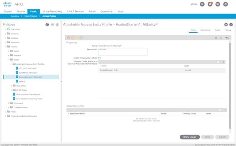Open the Operations menu
The image size is (236, 146).
point(106,11)
